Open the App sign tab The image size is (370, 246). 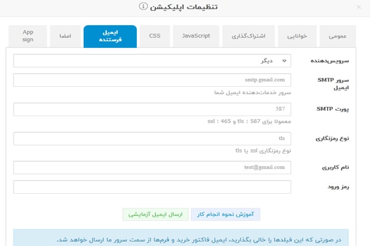[x=28, y=36]
